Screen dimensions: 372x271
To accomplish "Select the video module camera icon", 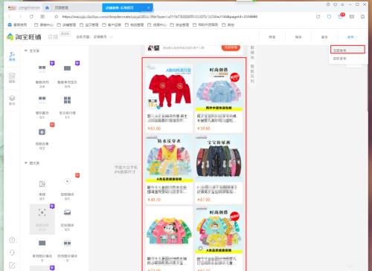I will click(42, 132).
